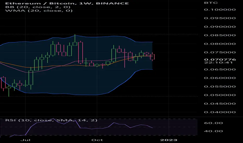Click the Jul label on the time axis

(x=25, y=140)
